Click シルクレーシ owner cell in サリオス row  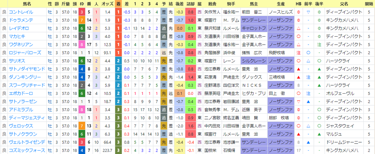tap(254, 61)
